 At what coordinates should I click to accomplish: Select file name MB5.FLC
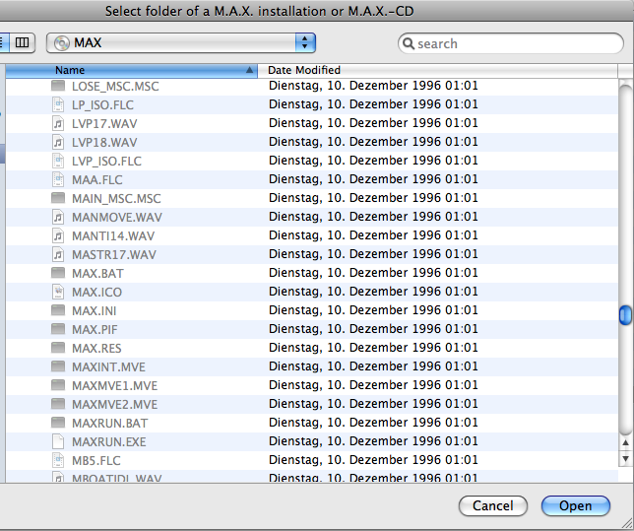tap(96, 461)
